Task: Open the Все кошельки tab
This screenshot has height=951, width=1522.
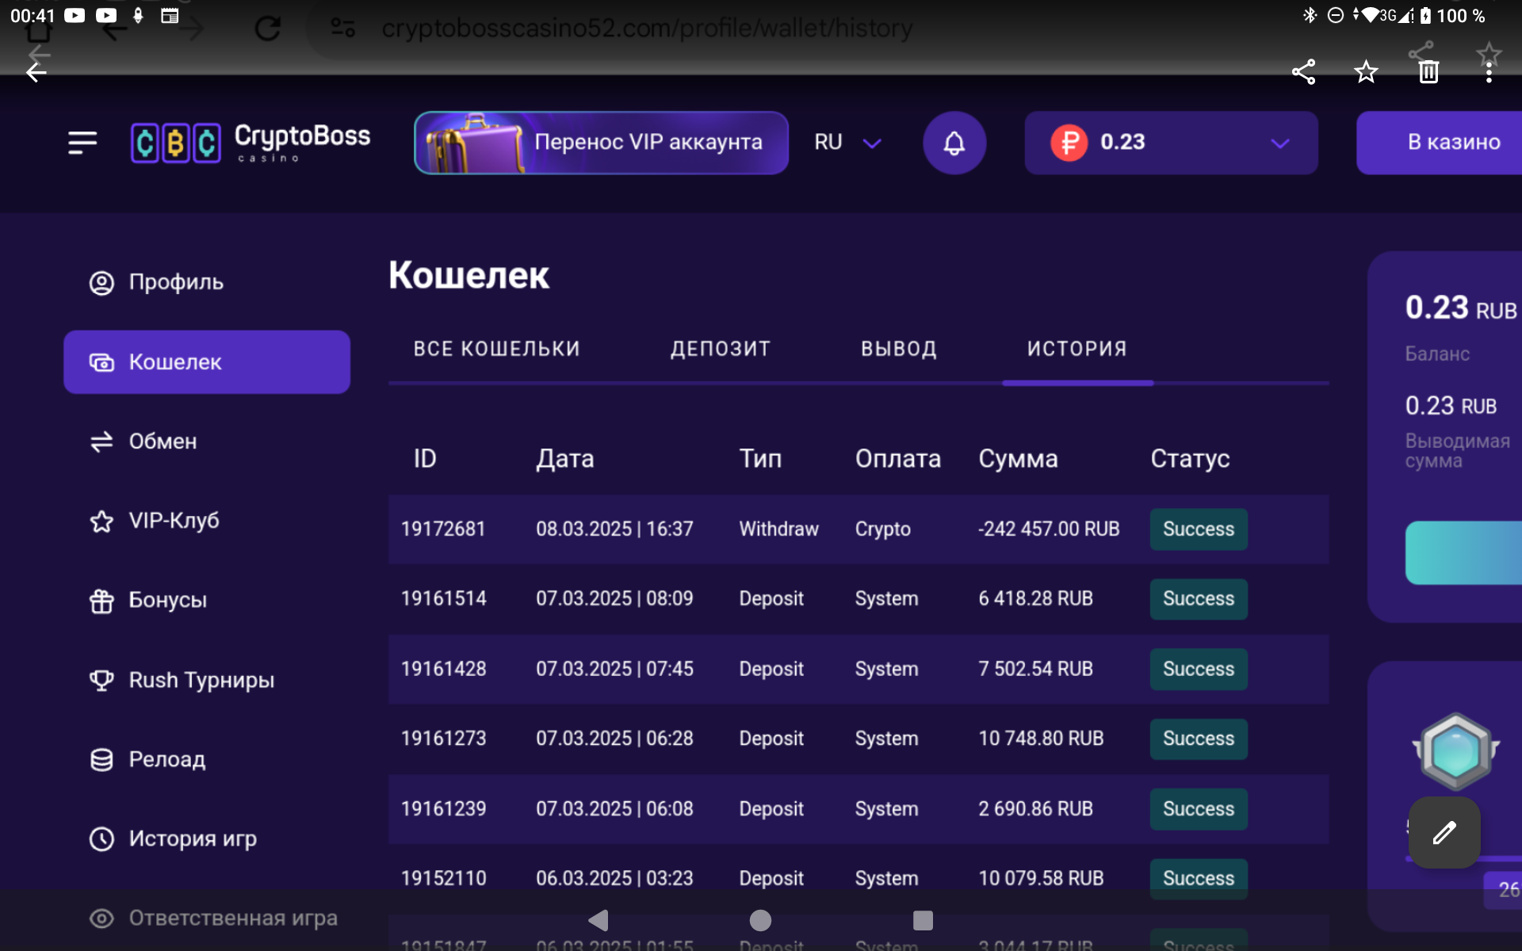Action: 497,349
